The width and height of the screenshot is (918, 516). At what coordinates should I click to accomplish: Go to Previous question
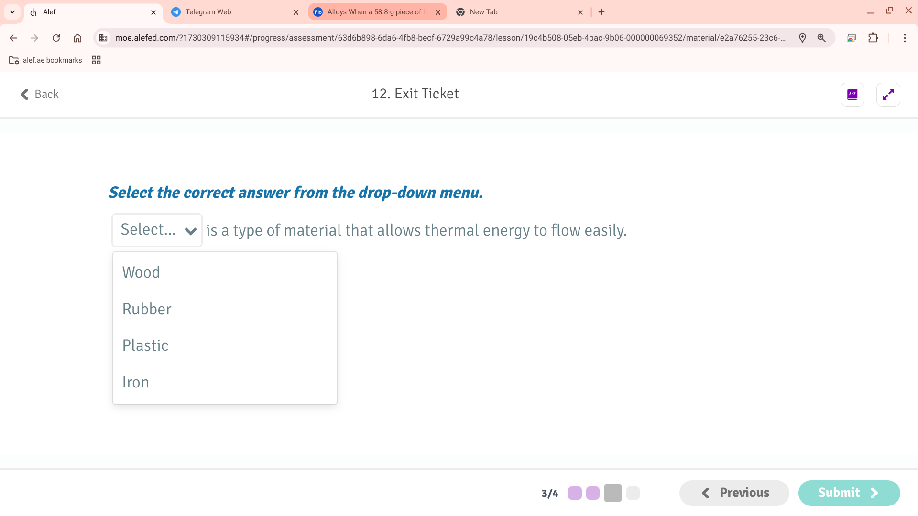734,493
